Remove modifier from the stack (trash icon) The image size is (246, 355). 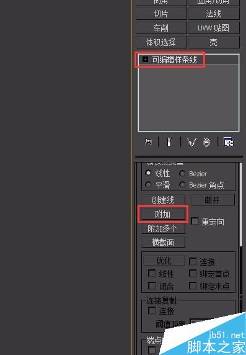[x=206, y=142]
